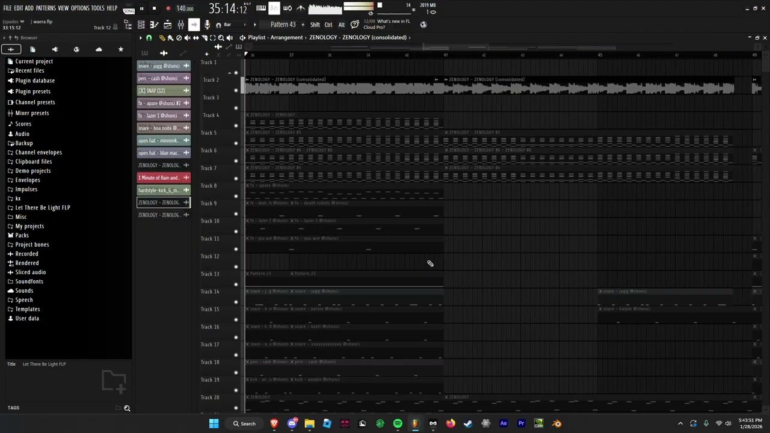
Task: Open the browser online globe tab
Action: pos(76,49)
